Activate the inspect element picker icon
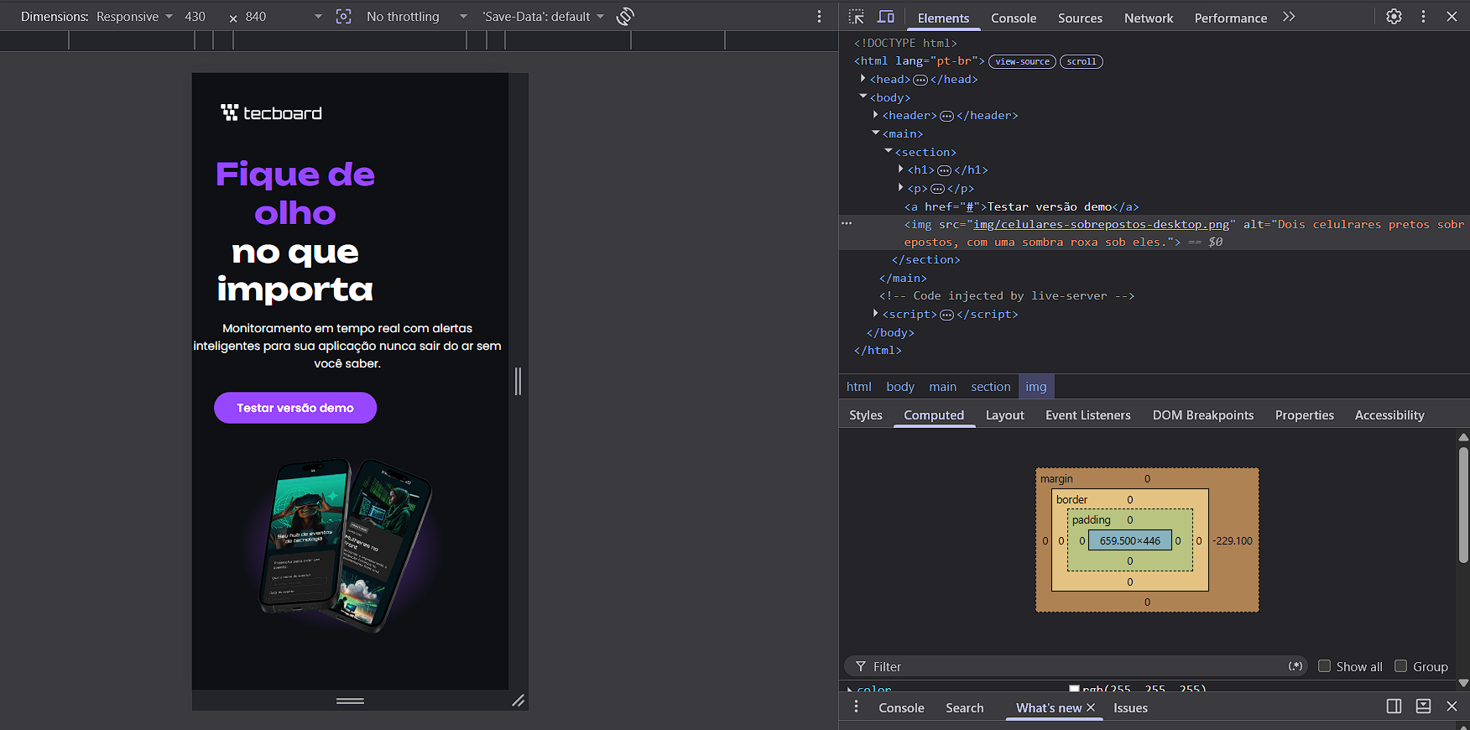The height and width of the screenshot is (730, 1470). [857, 17]
